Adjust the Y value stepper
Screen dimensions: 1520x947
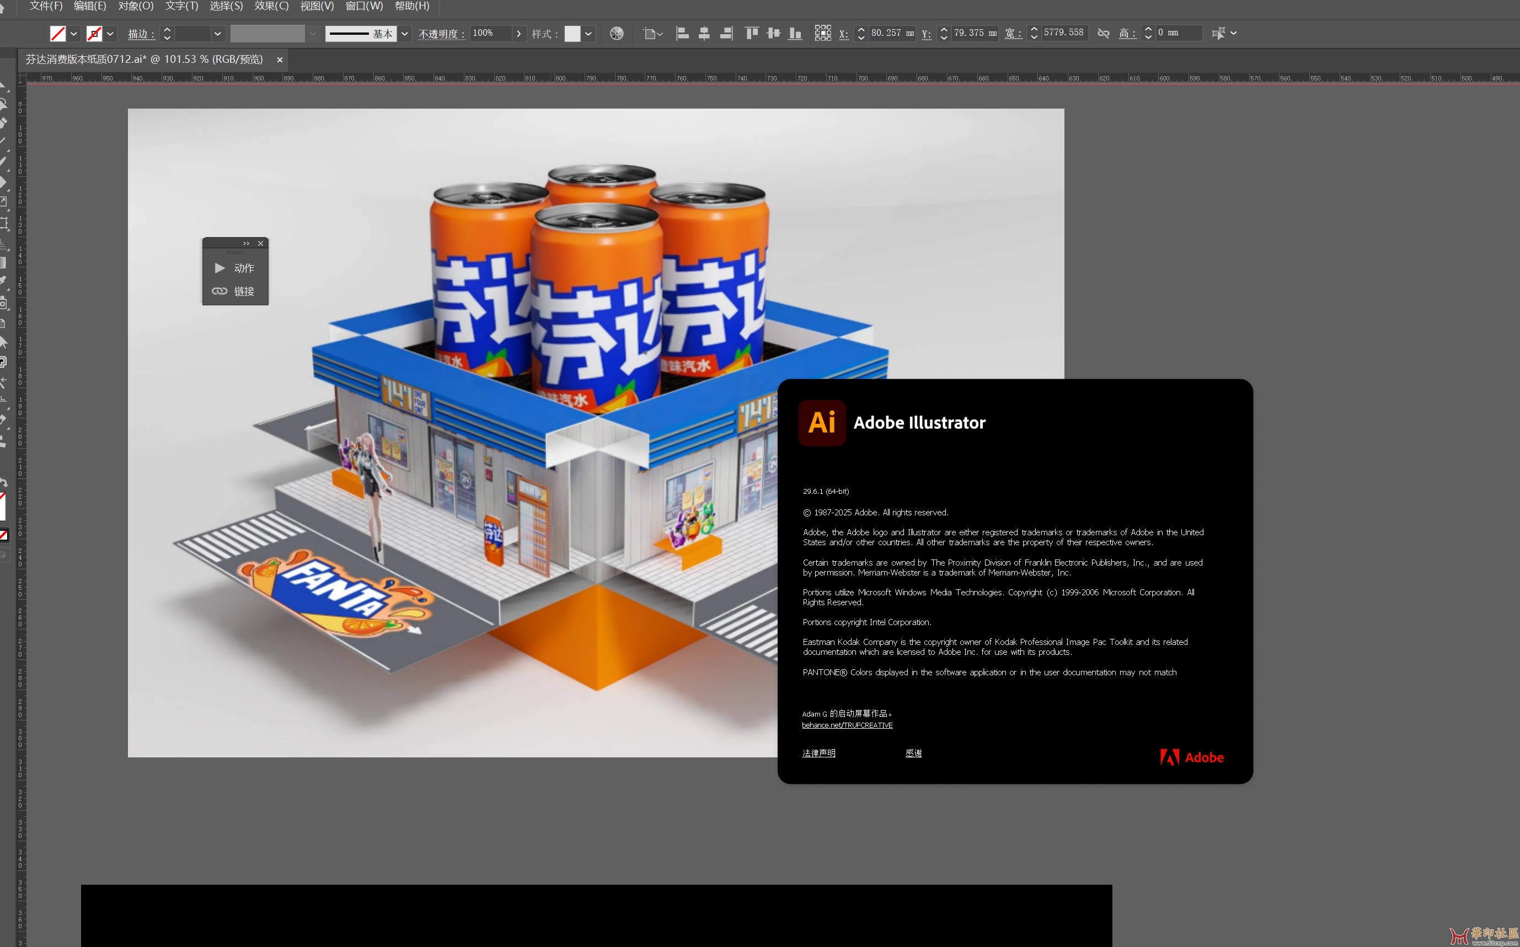point(944,33)
